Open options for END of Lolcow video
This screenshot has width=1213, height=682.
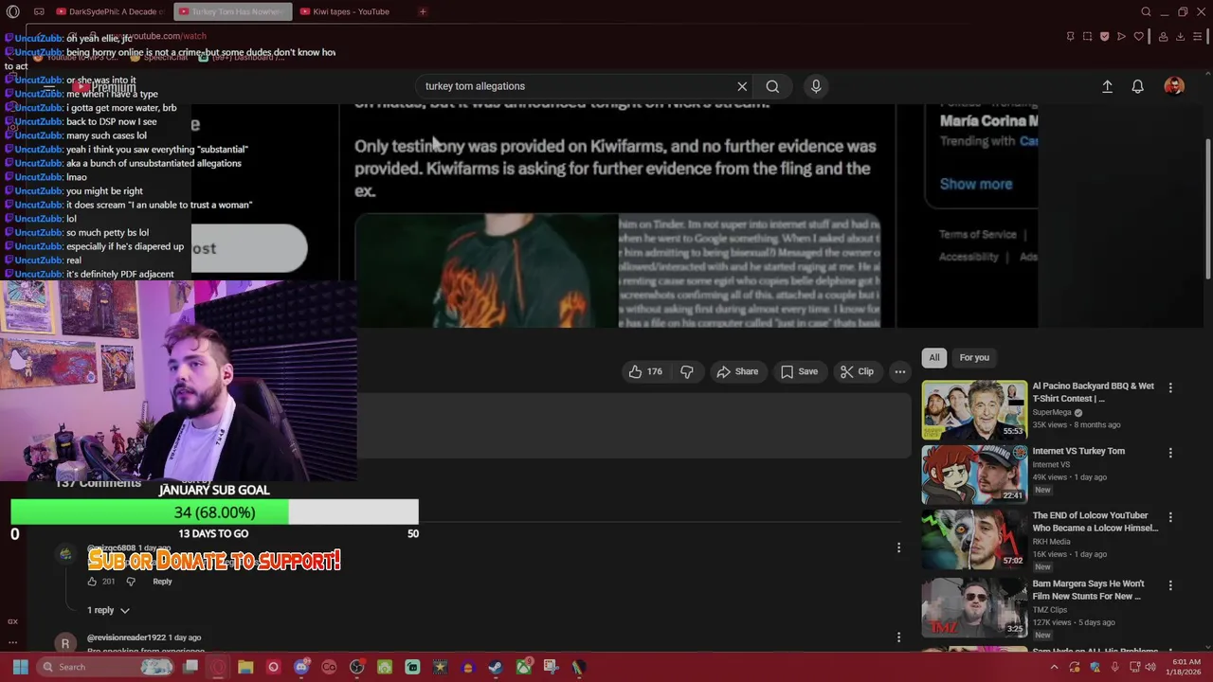[x=1170, y=517]
